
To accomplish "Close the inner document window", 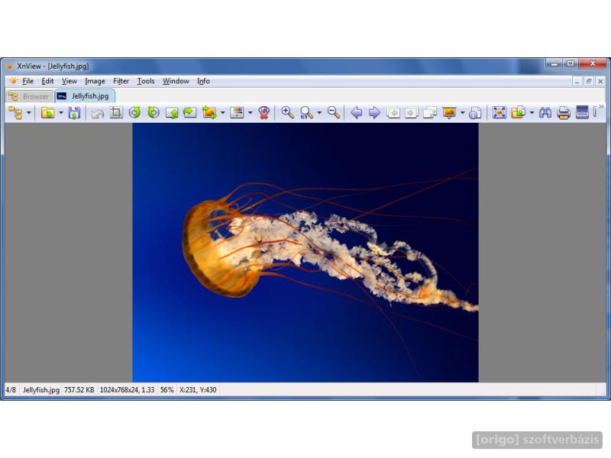I will [600, 81].
